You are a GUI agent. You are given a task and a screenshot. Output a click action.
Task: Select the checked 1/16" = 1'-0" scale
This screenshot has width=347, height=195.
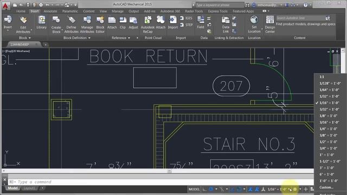(x=329, y=103)
